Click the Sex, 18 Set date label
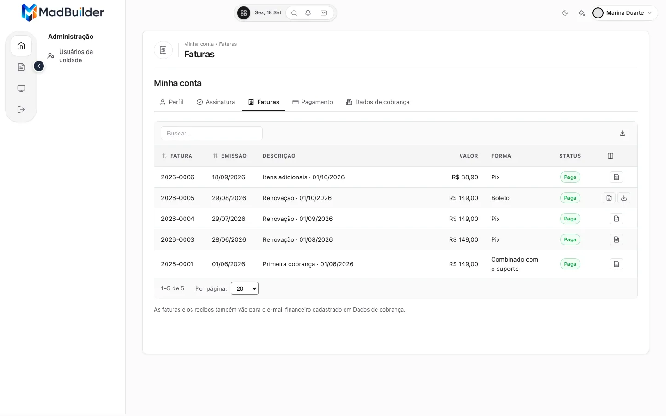 pyautogui.click(x=268, y=13)
